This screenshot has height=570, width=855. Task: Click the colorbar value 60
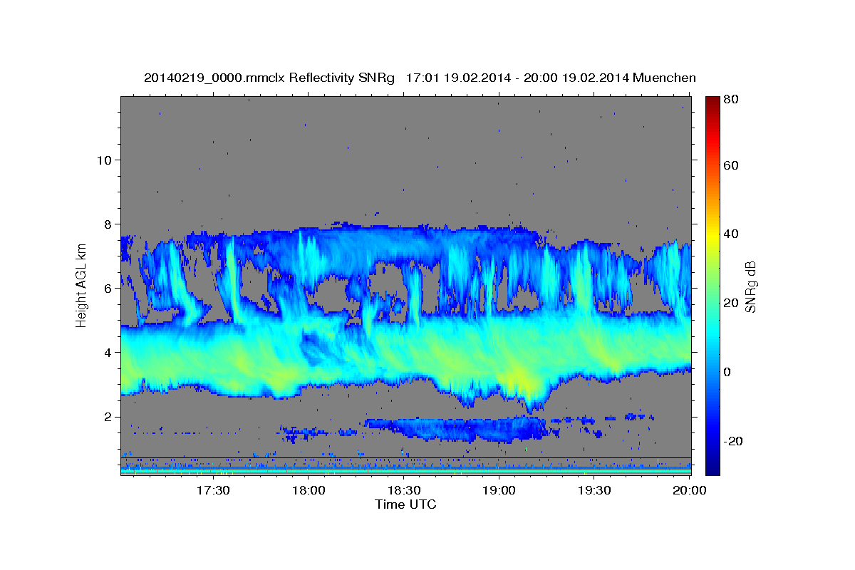[x=732, y=165]
